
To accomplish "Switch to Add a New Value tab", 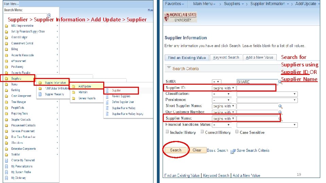I will pos(259,58).
